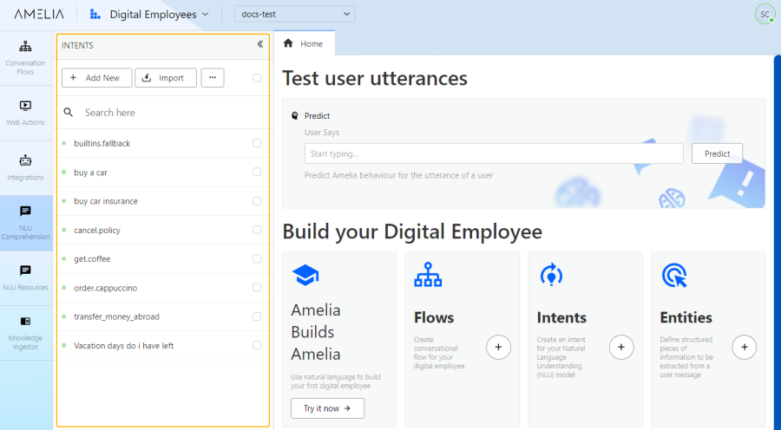This screenshot has width=781, height=430.
Task: Click the graduation cap icon
Action: pos(305,275)
